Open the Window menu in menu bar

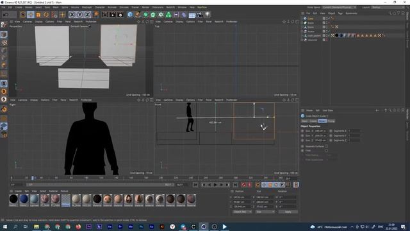click(182, 7)
